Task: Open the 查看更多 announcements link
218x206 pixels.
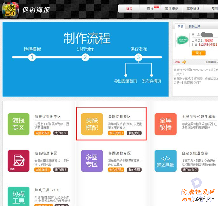Action: (211, 62)
